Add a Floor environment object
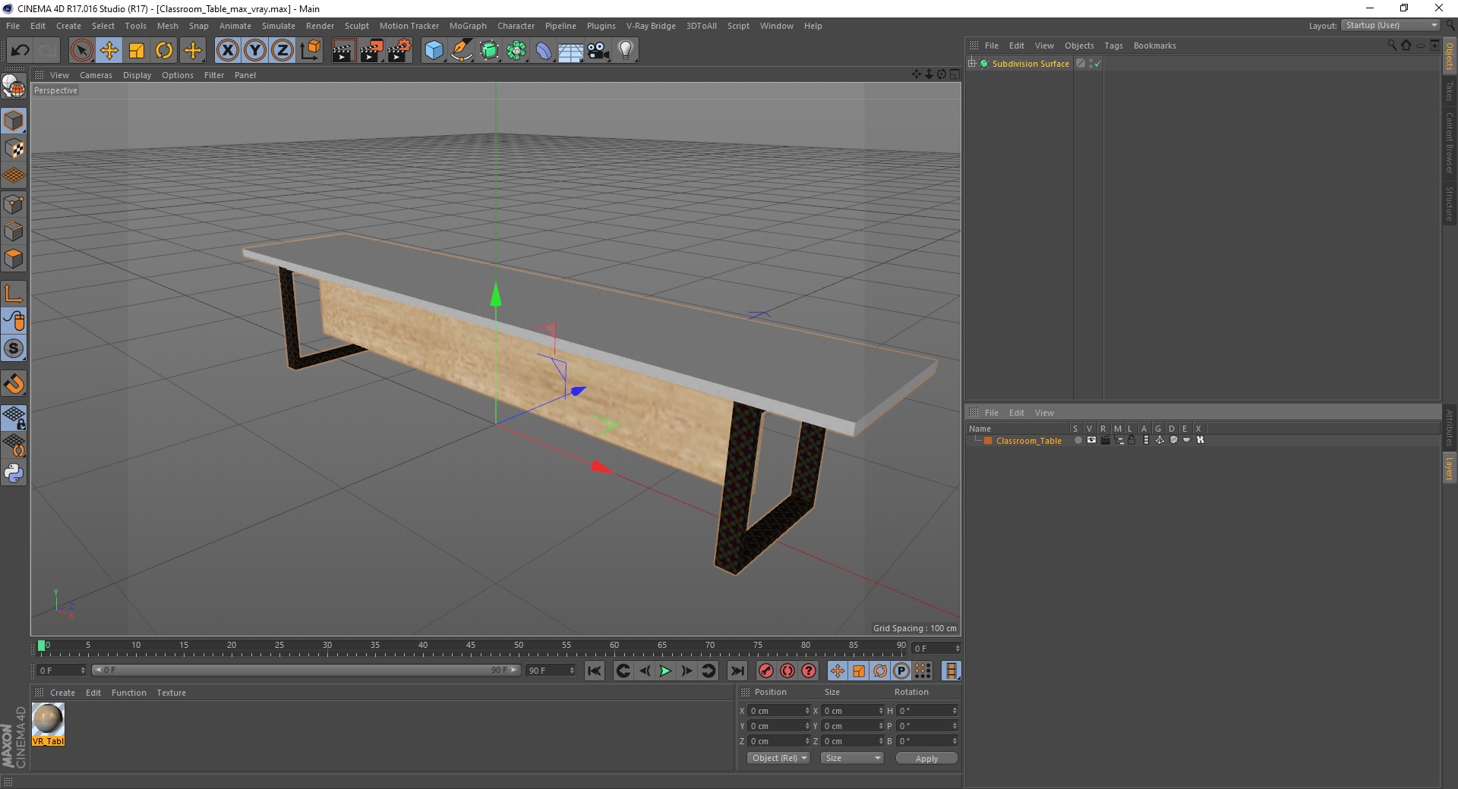Viewport: 1458px width, 789px height. click(x=570, y=51)
